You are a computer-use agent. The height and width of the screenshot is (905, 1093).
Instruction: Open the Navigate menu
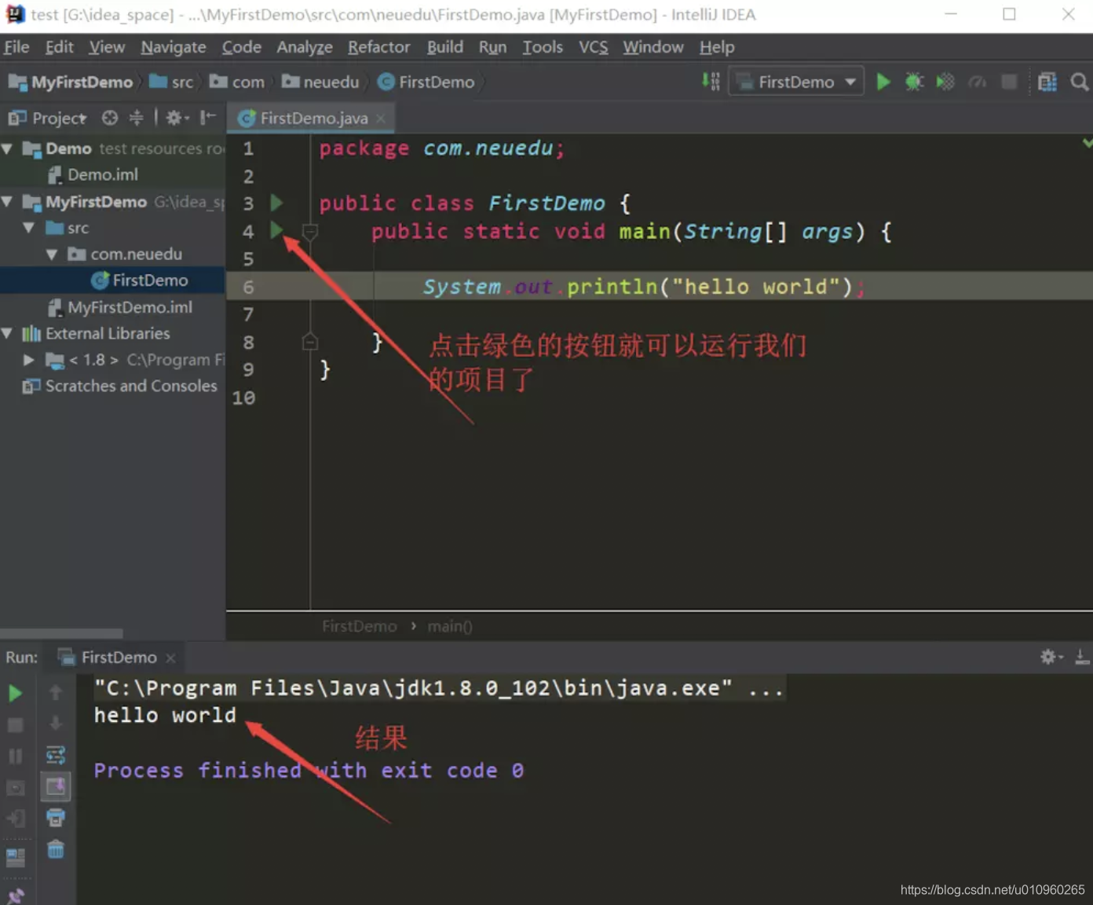[174, 47]
